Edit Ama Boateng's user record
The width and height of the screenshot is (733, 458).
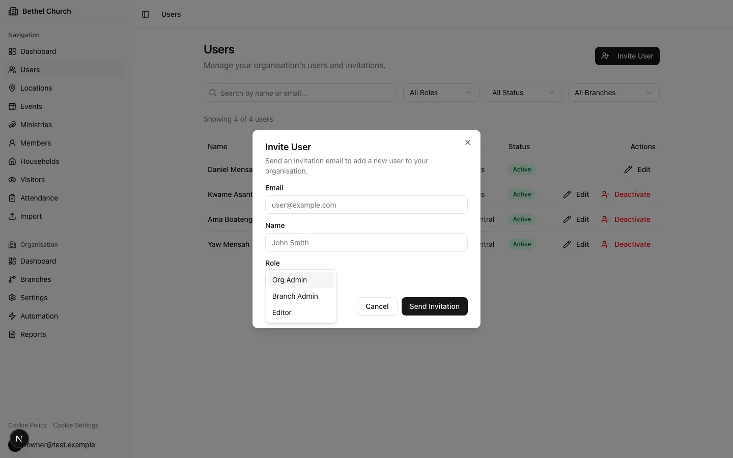pyautogui.click(x=576, y=219)
